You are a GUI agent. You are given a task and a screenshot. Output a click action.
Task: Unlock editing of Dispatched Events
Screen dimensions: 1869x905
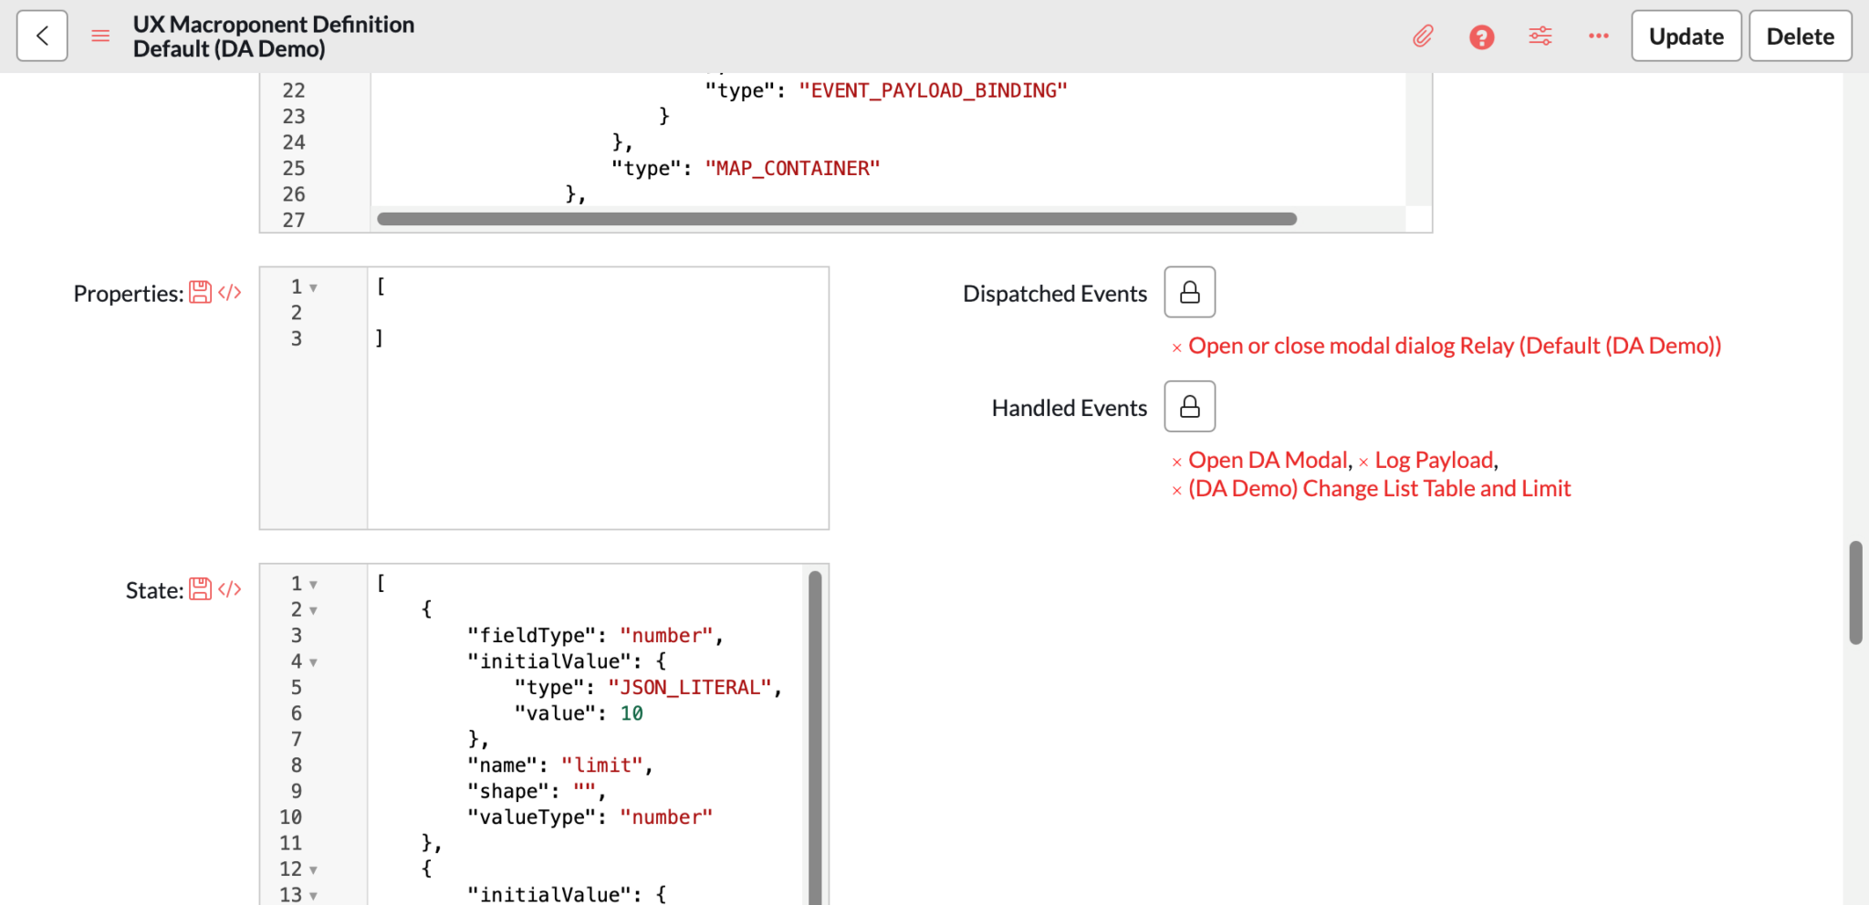[x=1189, y=292]
